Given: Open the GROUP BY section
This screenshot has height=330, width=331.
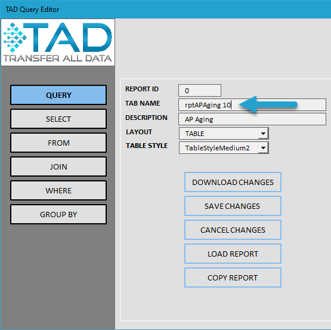Looking at the screenshot, I should [x=58, y=214].
